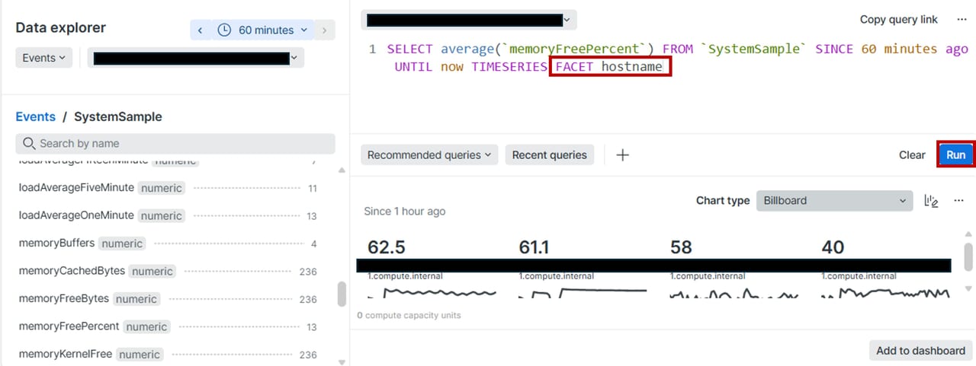This screenshot has width=976, height=366.
Task: Click the attribute list scrollbar thumb
Action: [x=342, y=293]
